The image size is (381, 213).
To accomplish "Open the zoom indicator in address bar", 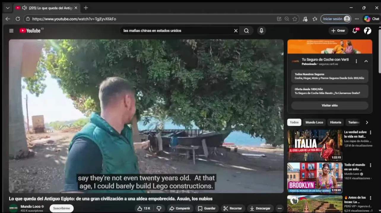I will pos(287,19).
